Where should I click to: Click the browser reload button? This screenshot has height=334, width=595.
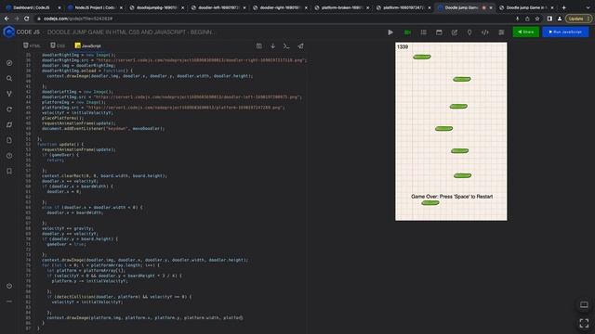27,19
